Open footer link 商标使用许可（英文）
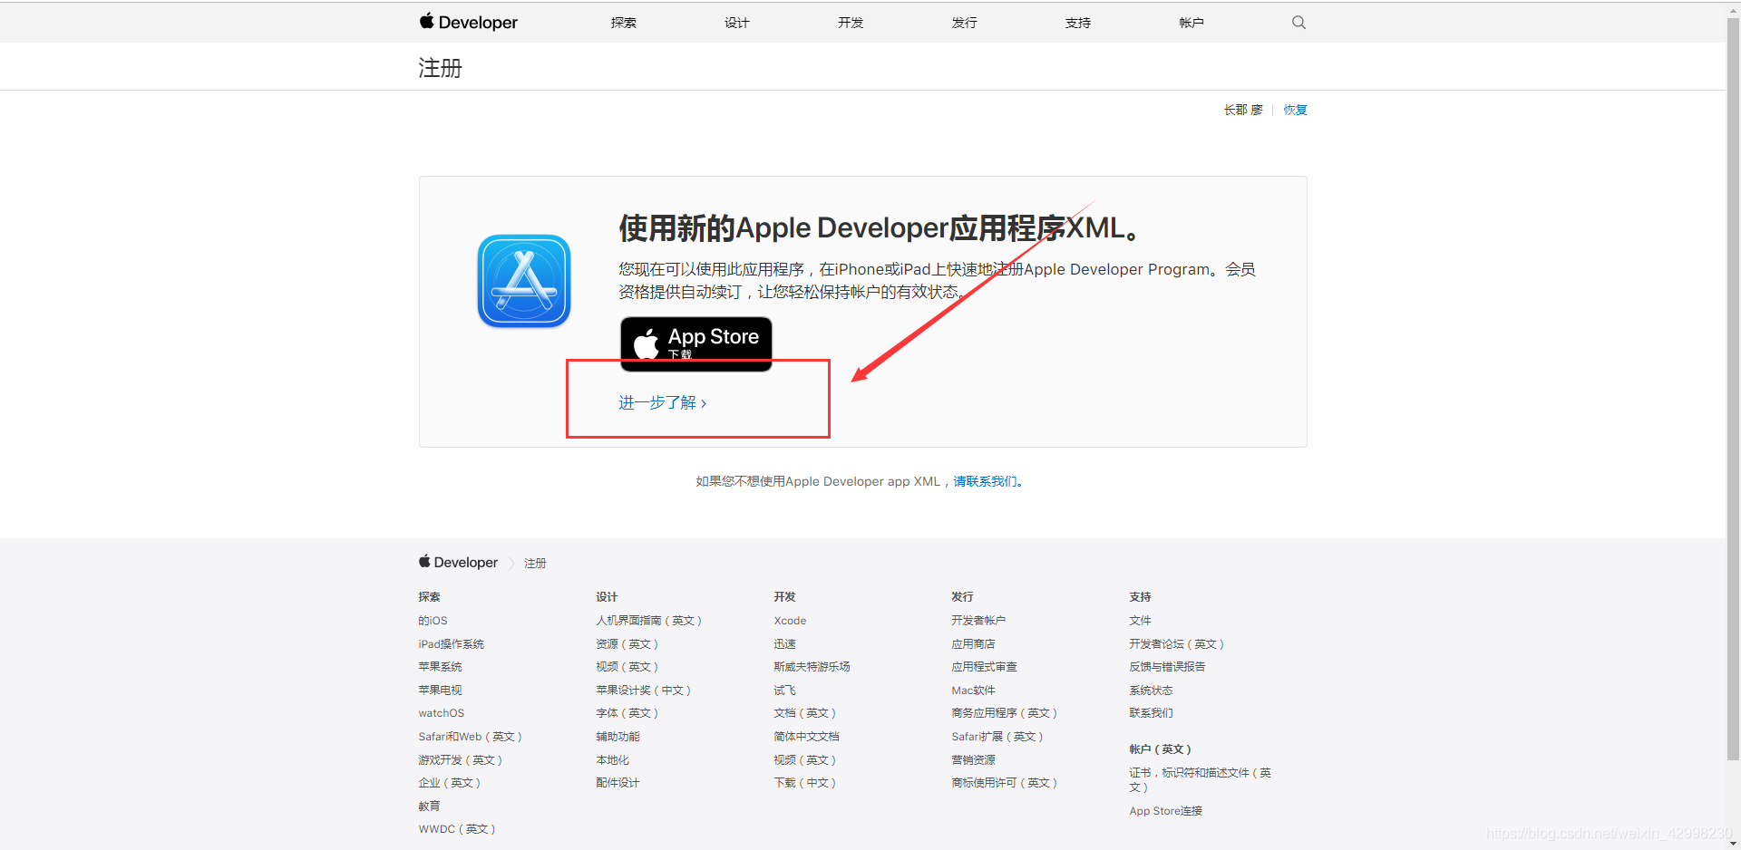This screenshot has width=1741, height=850. tap(1004, 783)
